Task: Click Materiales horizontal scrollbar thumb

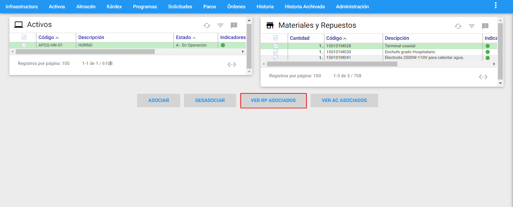Action: 332,64
